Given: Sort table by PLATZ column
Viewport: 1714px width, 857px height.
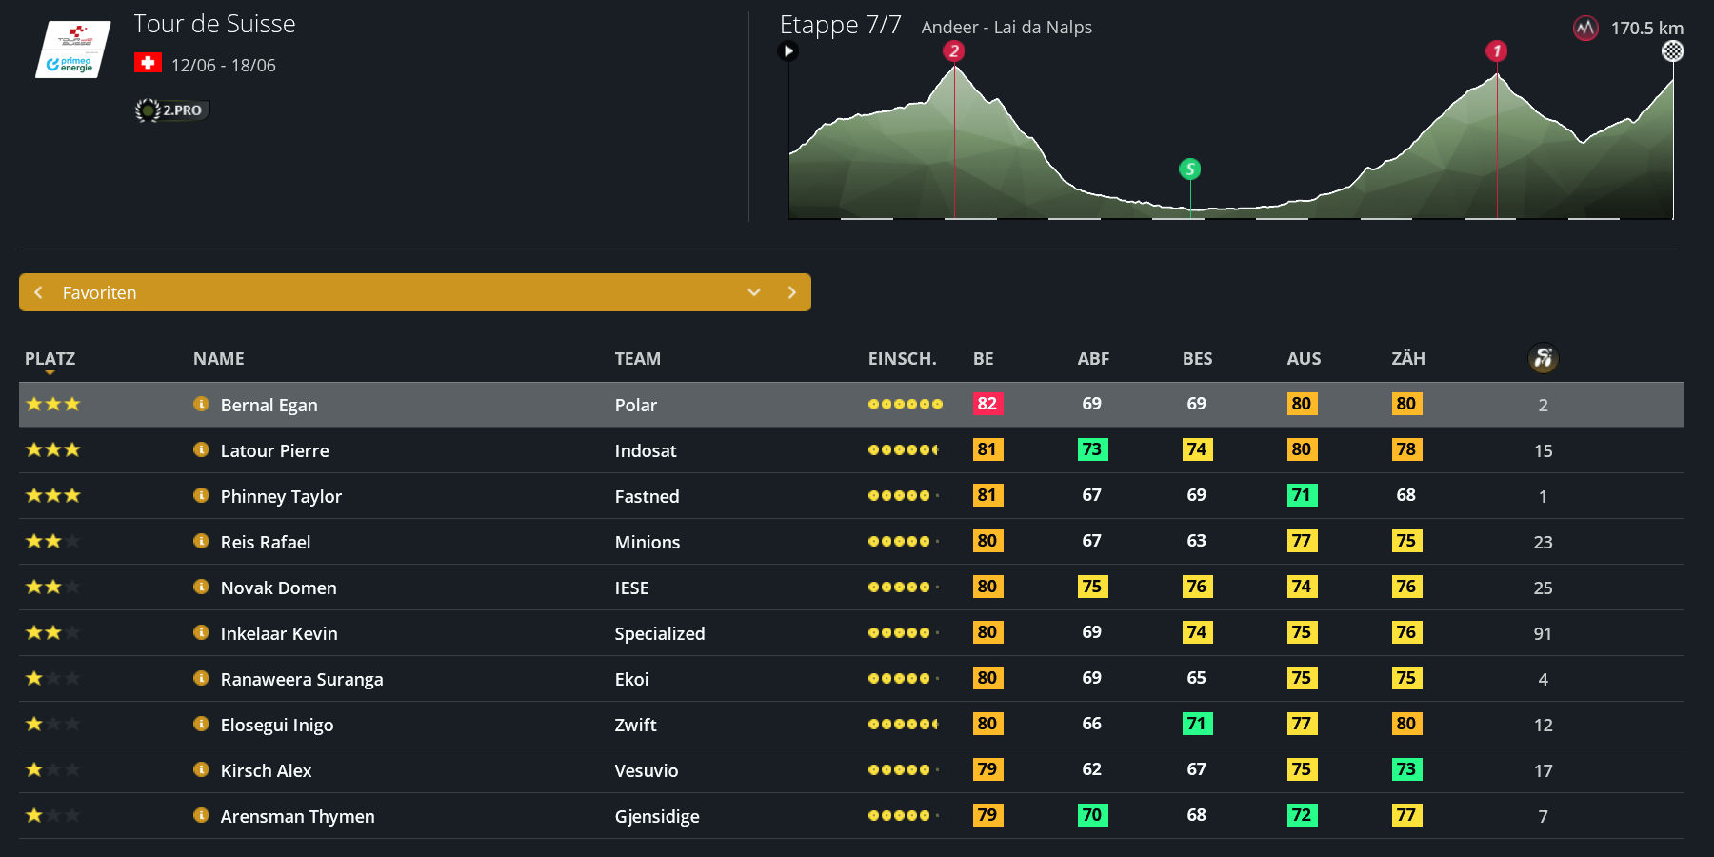Looking at the screenshot, I should point(50,359).
